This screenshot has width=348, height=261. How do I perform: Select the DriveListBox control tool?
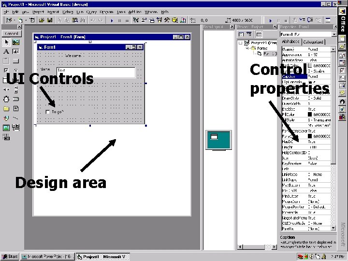[x=16, y=99]
